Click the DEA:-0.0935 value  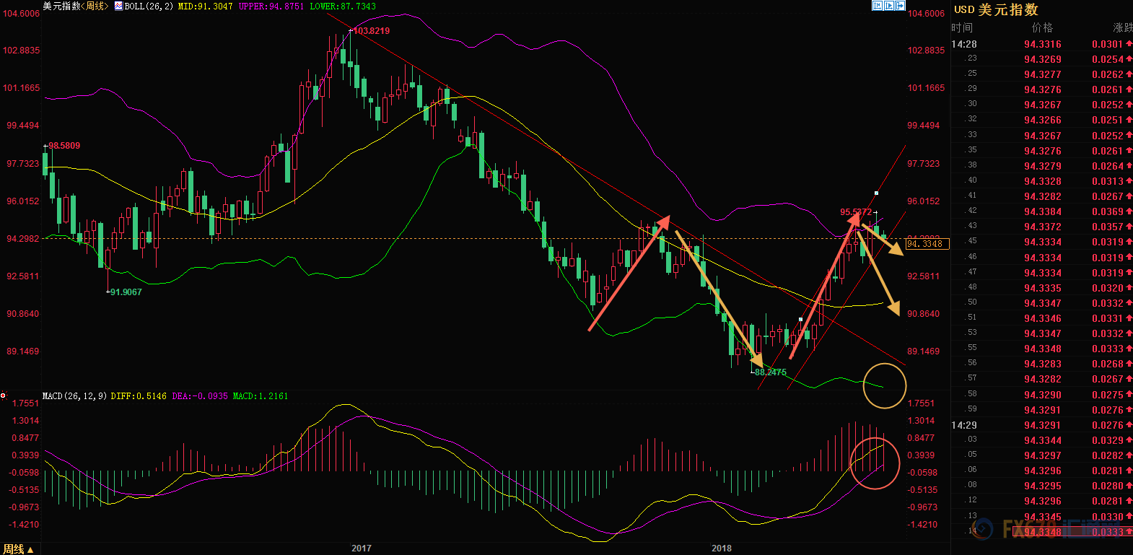coord(200,396)
